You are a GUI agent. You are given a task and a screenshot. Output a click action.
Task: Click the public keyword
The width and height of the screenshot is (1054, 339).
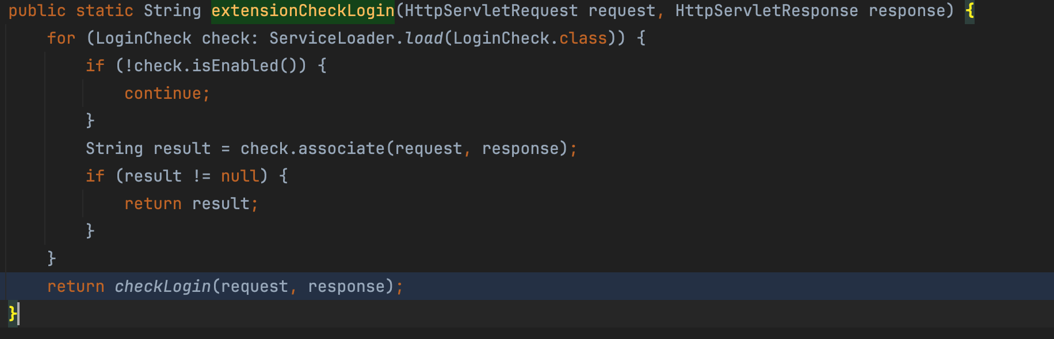point(37,11)
